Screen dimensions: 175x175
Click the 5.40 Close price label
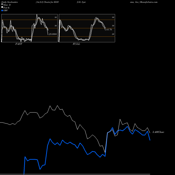158,132
